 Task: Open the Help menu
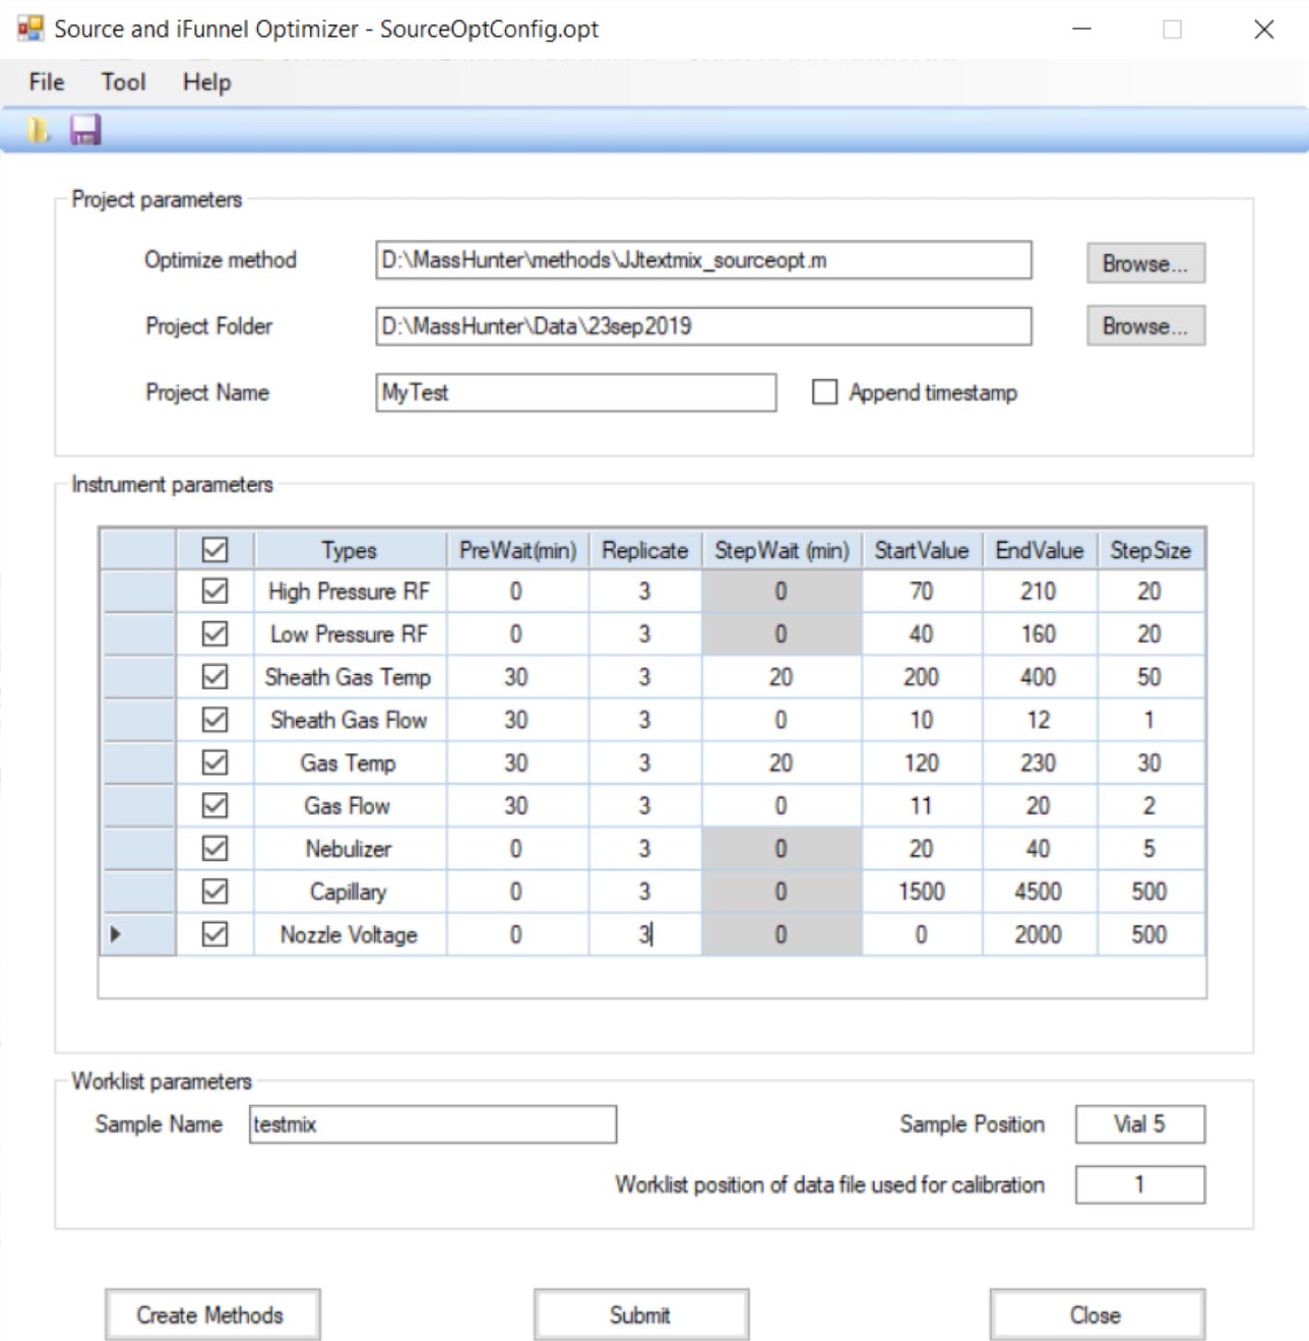206,82
